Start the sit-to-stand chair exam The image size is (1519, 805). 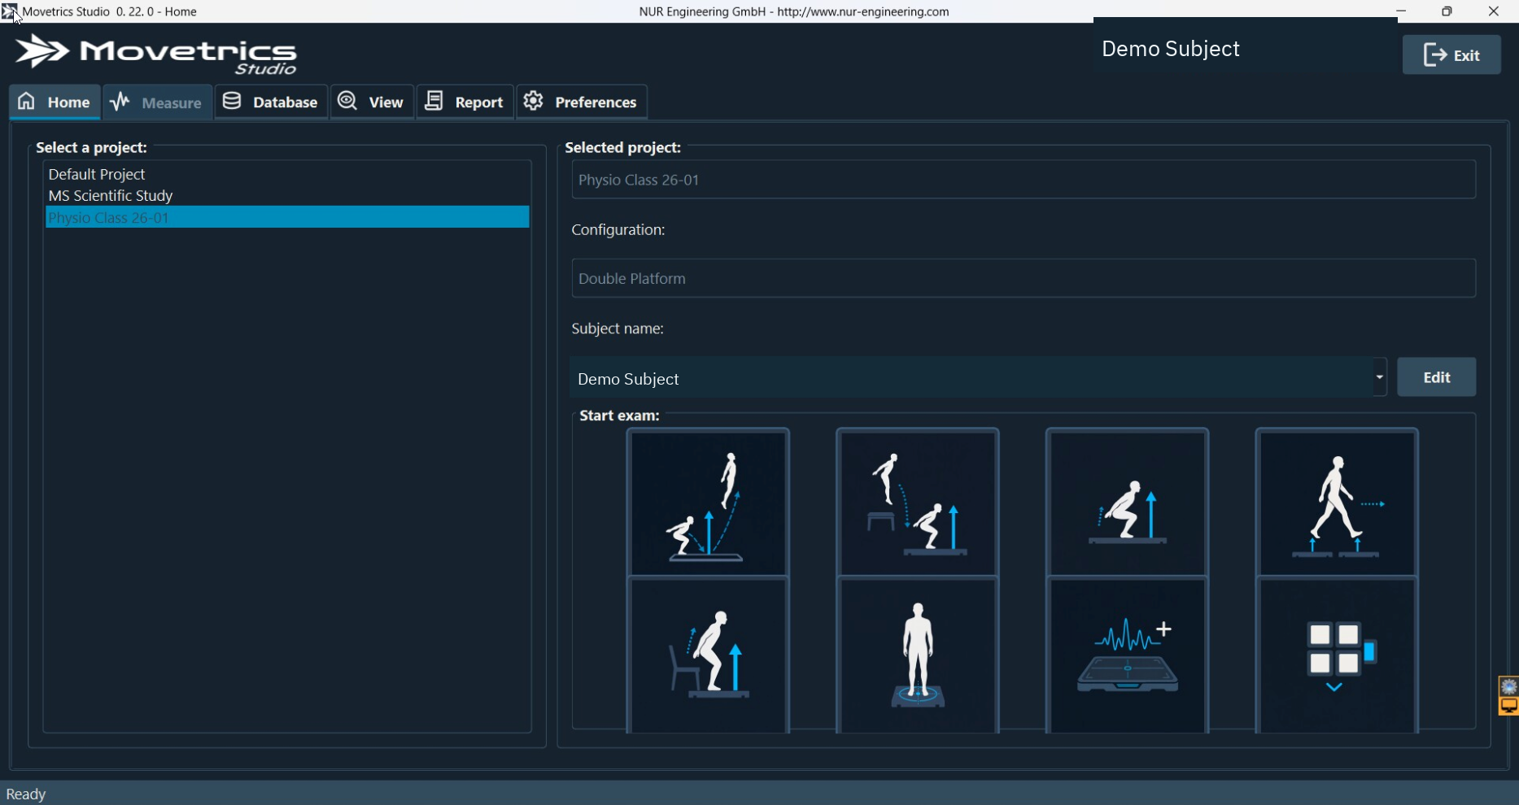tap(707, 656)
